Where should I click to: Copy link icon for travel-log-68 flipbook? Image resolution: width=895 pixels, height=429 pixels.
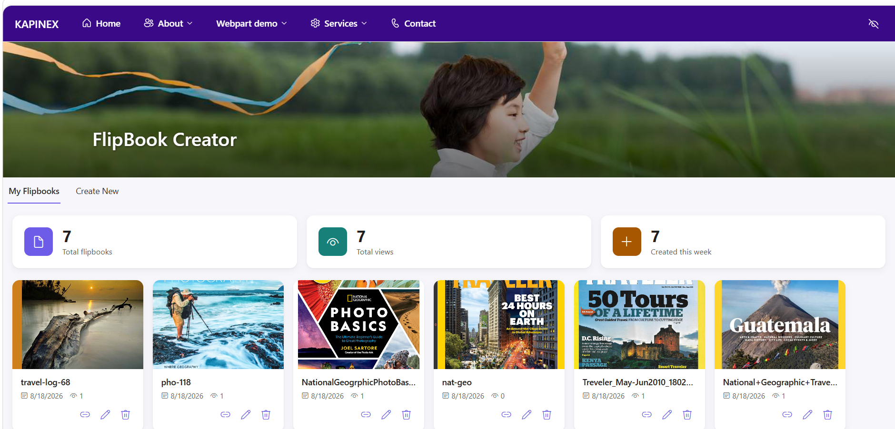pyautogui.click(x=85, y=415)
